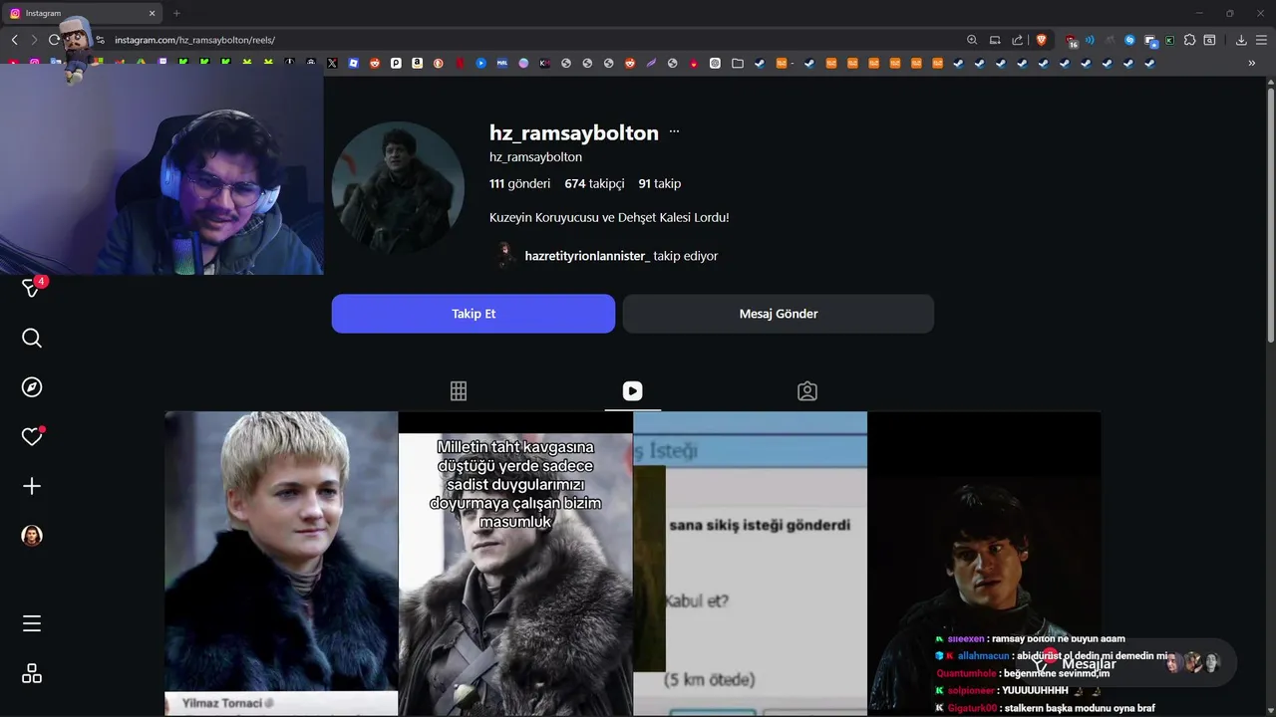Open Instagram messages icon with badge 4
The width and height of the screenshot is (1276, 717).
click(x=31, y=289)
